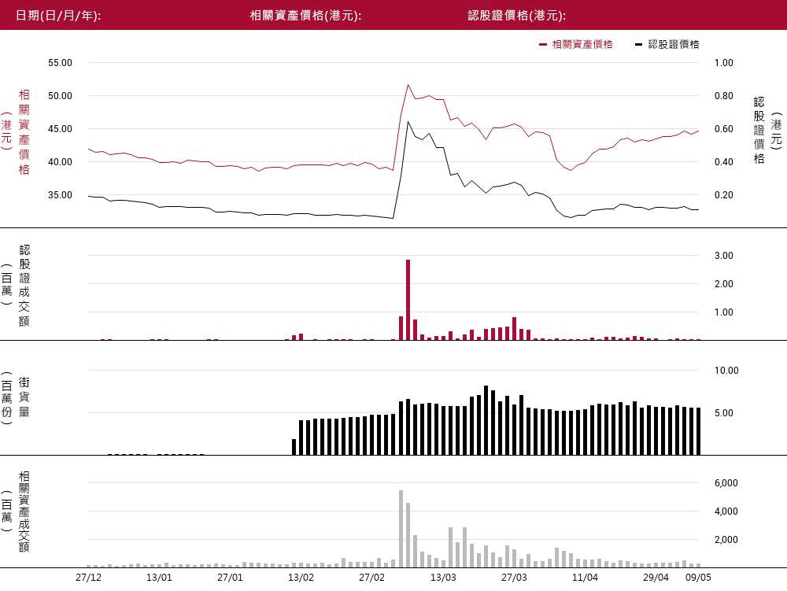Viewport: 787px width, 591px height.
Task: Click the 29/04 date label
Action: (656, 578)
